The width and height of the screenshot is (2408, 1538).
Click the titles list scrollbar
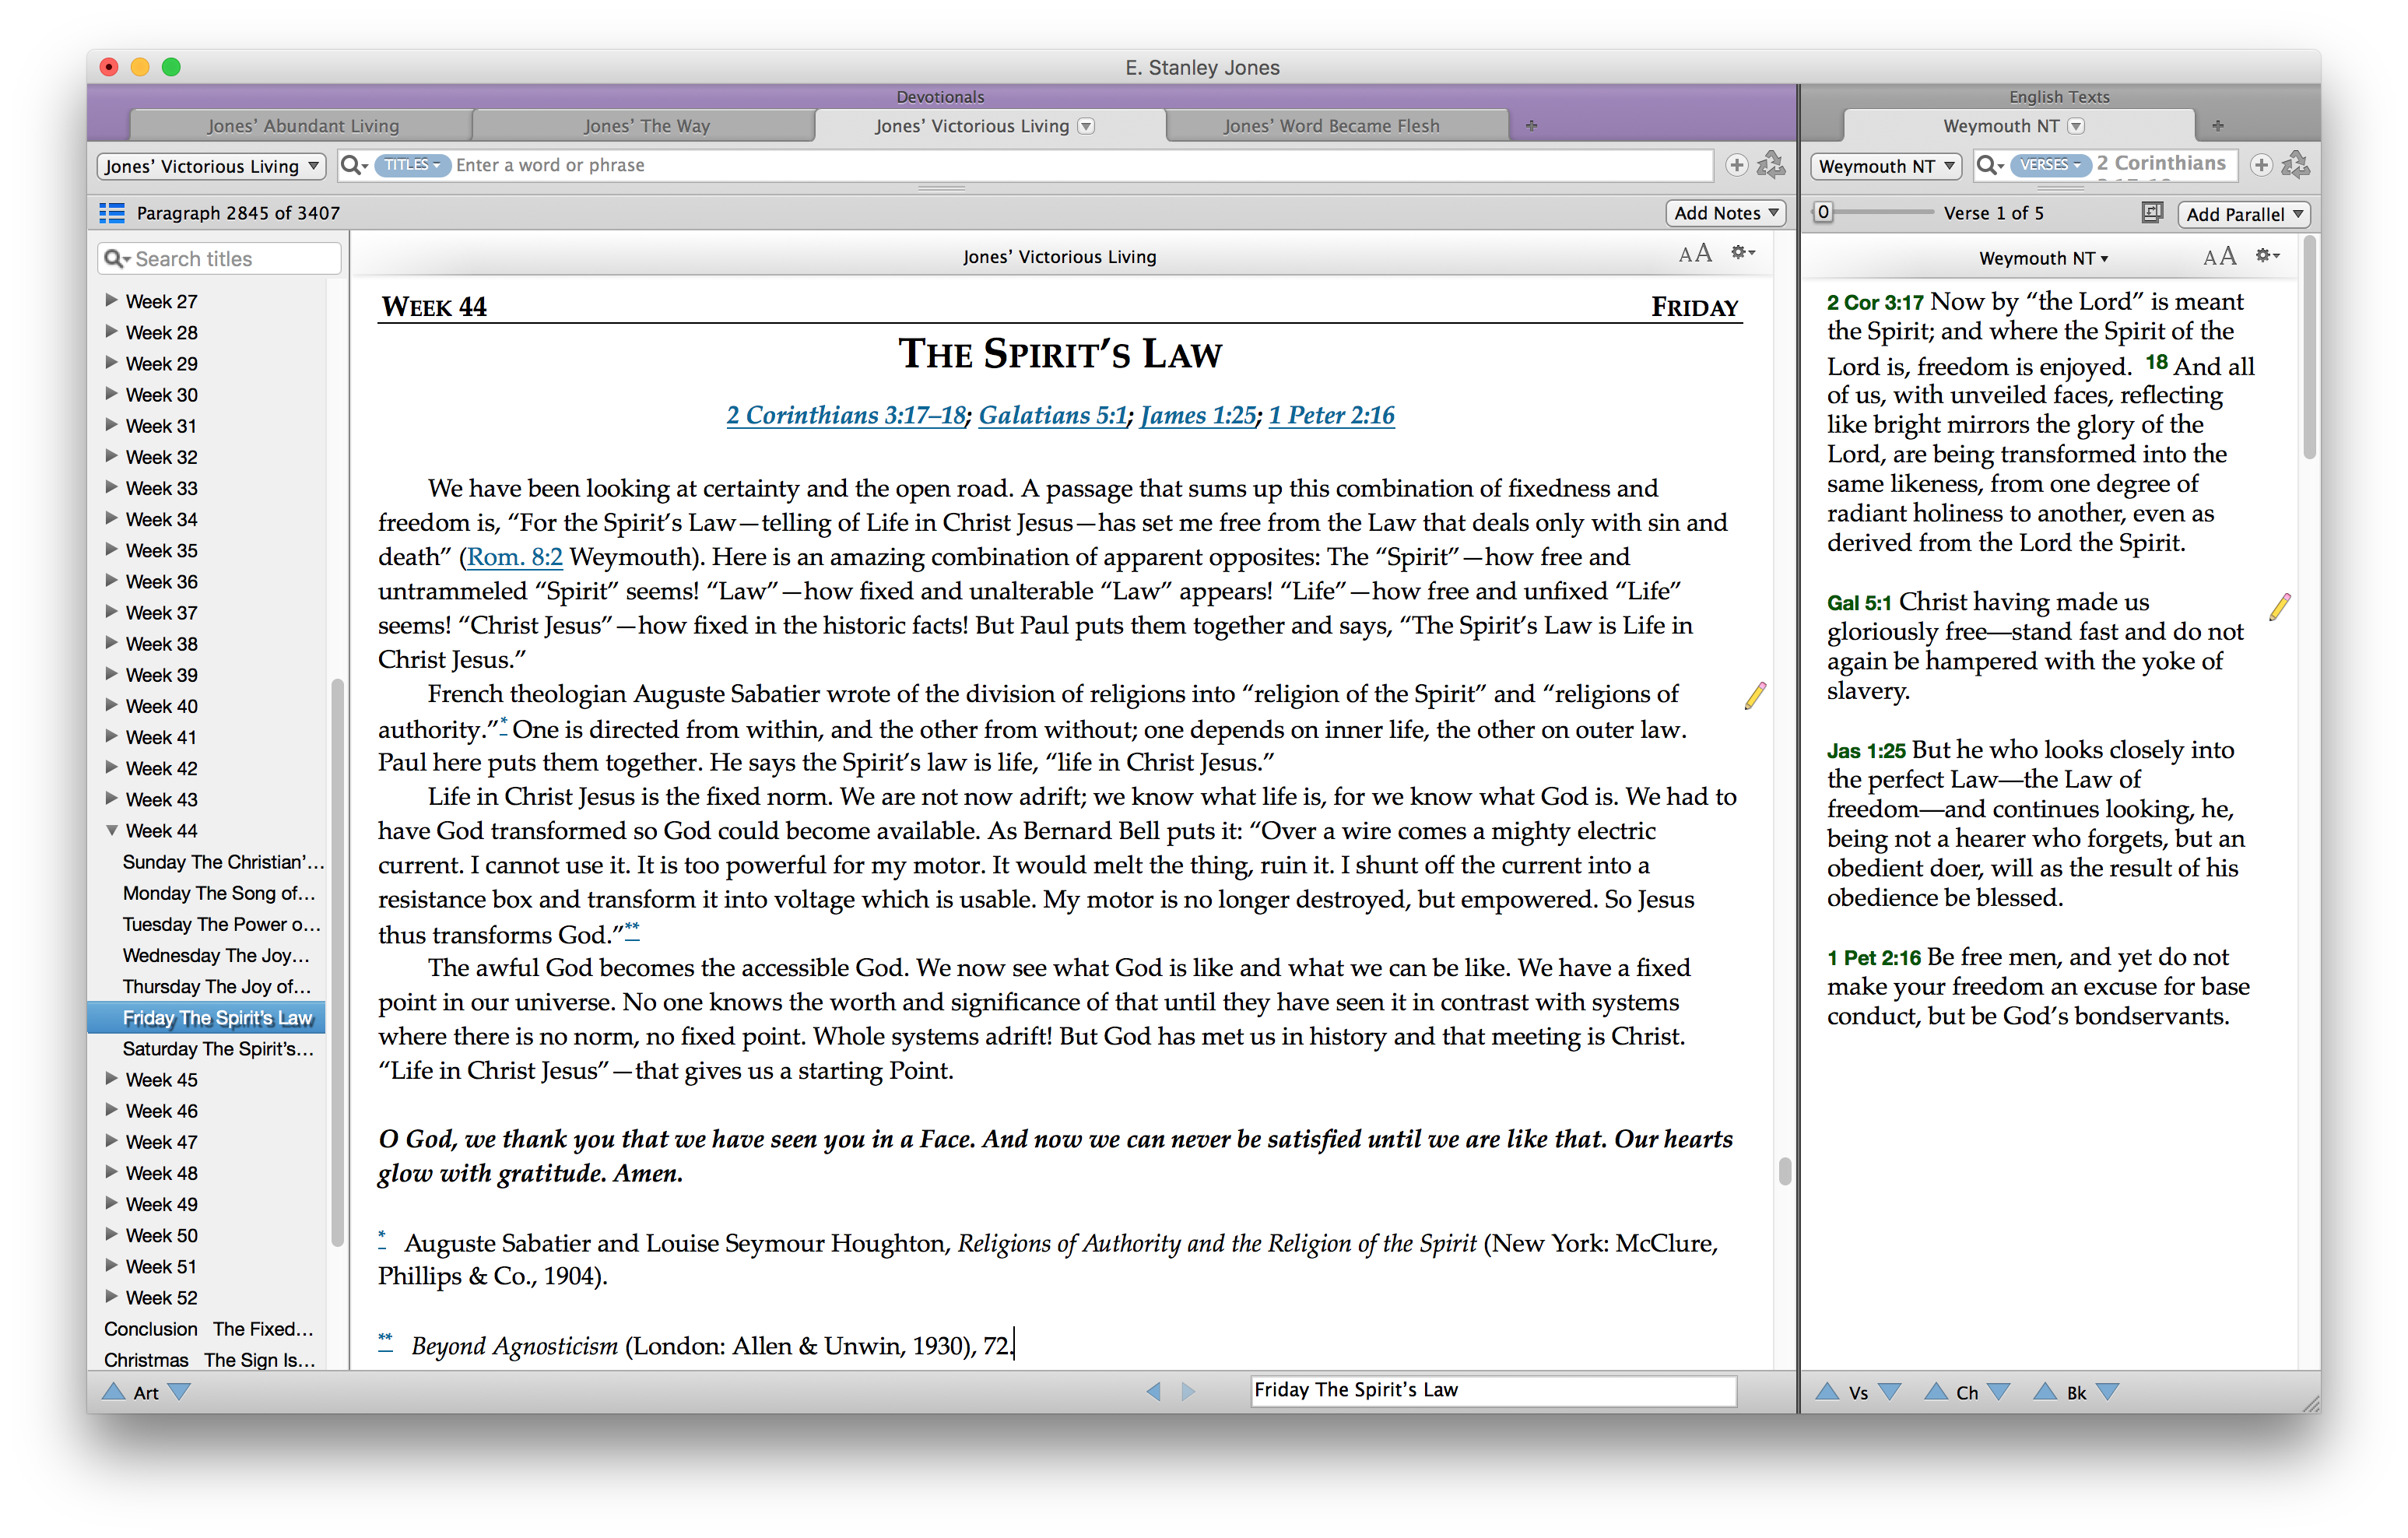(x=337, y=962)
